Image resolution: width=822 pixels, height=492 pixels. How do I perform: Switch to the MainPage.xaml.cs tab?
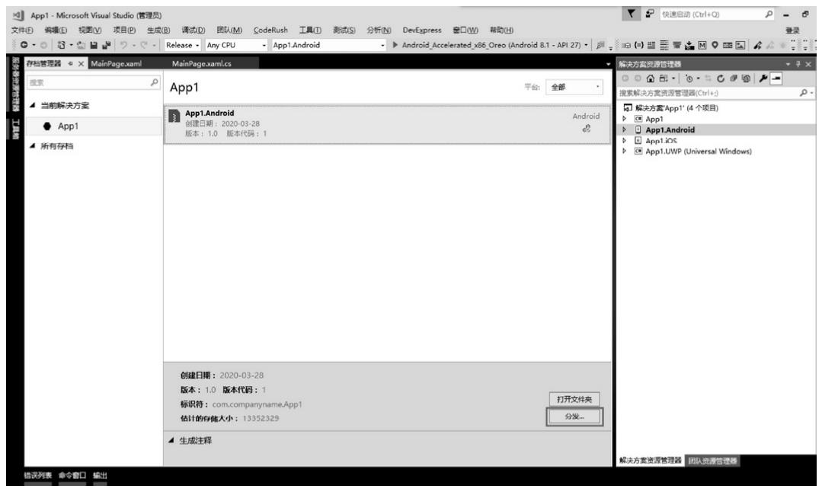click(x=202, y=63)
